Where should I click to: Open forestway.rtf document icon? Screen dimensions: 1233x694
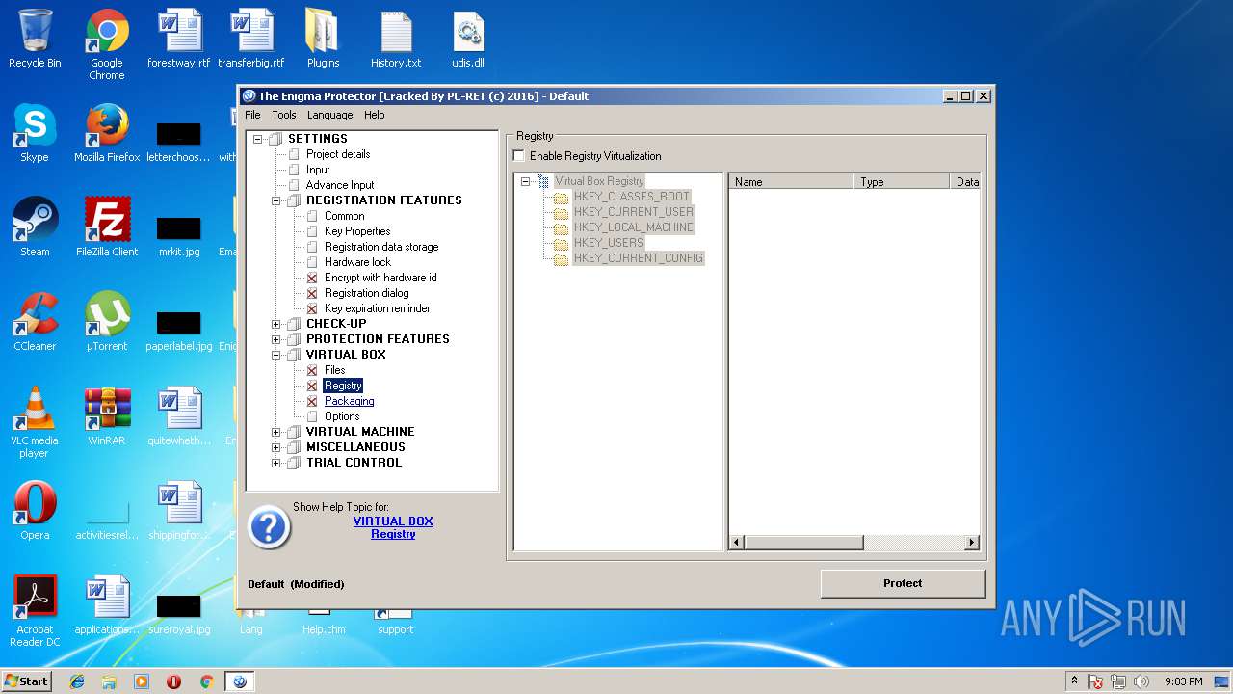179,39
